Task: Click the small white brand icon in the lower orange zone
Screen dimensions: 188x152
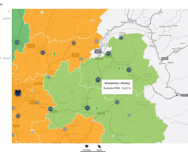Action: [x=32, y=131]
